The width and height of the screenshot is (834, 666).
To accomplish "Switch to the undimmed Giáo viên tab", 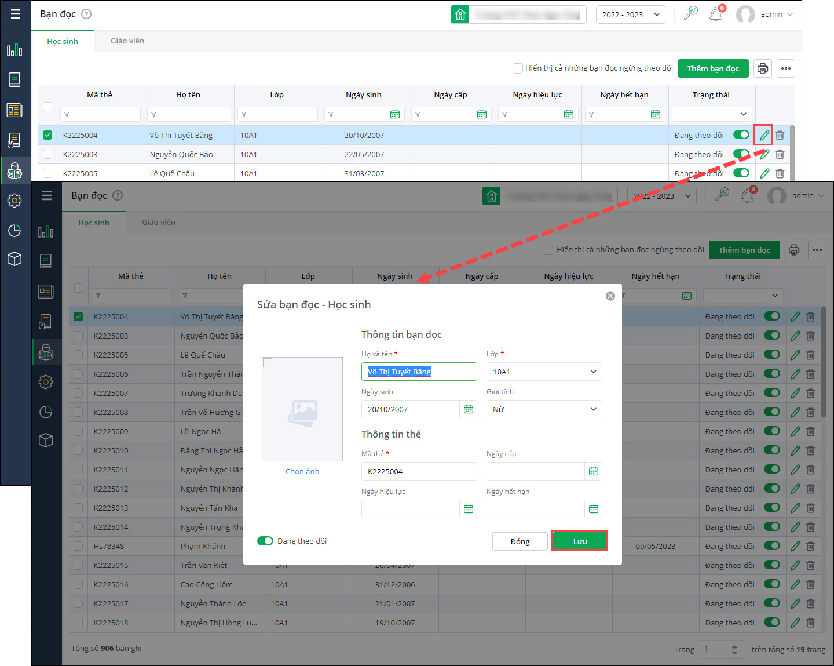I will 127,41.
